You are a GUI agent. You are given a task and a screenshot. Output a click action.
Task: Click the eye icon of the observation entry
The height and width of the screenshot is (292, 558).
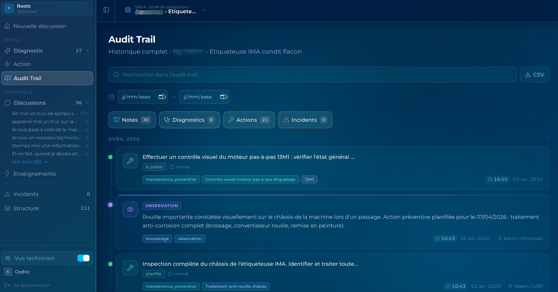pyautogui.click(x=130, y=209)
